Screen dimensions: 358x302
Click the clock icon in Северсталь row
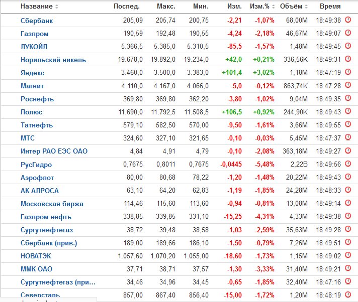coord(348,294)
